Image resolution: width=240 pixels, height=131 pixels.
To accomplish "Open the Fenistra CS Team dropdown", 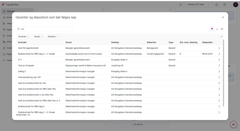I will (198, 5).
